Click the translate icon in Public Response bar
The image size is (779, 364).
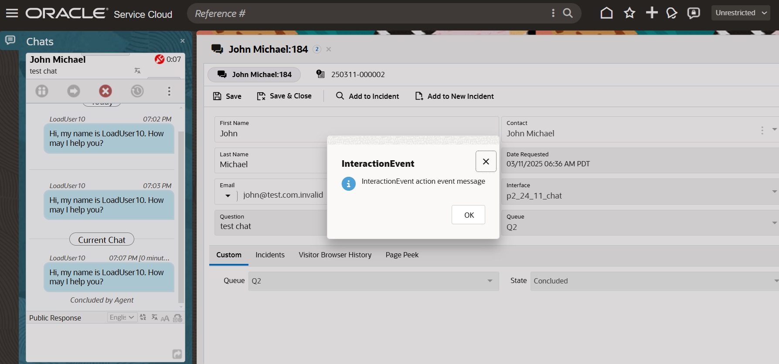click(x=154, y=317)
